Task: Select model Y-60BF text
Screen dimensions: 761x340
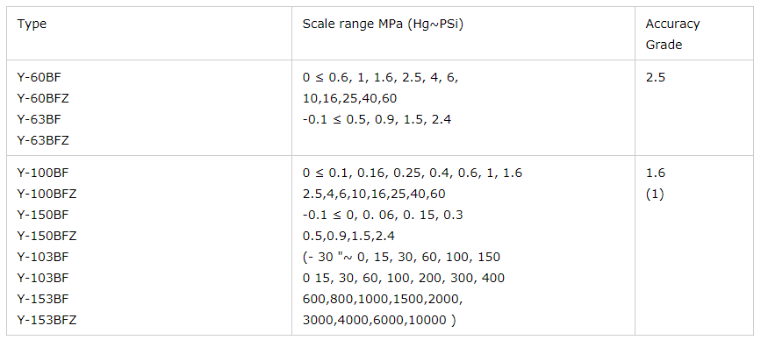Action: tap(39, 77)
